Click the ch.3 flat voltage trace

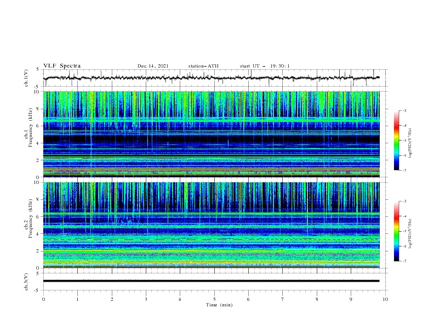212,281
